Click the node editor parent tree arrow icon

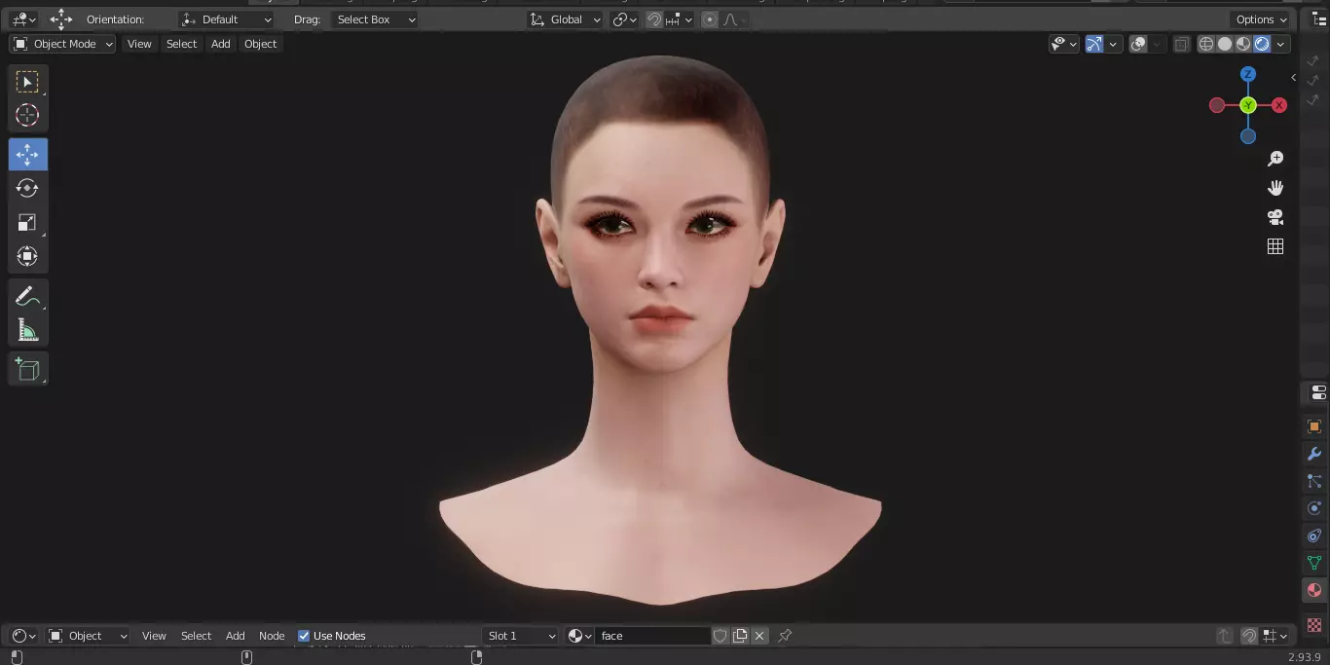(1225, 636)
